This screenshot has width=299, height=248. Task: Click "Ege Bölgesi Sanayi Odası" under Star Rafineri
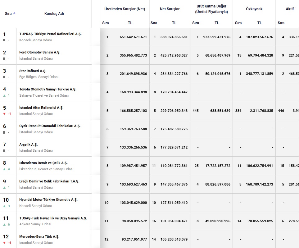[39, 77]
